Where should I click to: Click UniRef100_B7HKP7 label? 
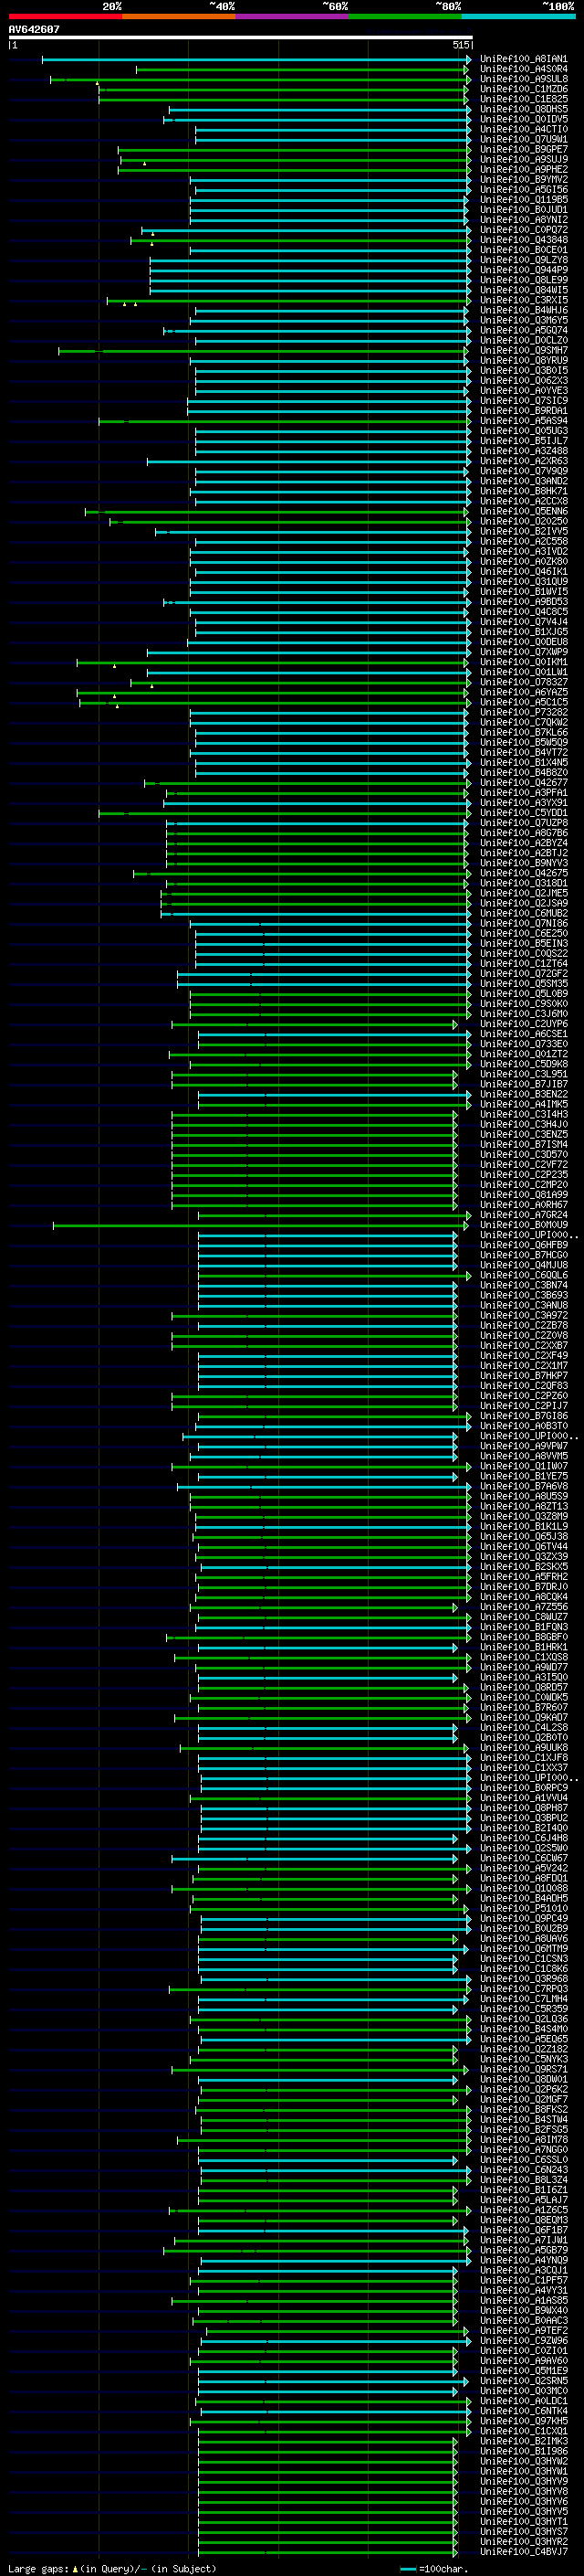(x=523, y=1375)
